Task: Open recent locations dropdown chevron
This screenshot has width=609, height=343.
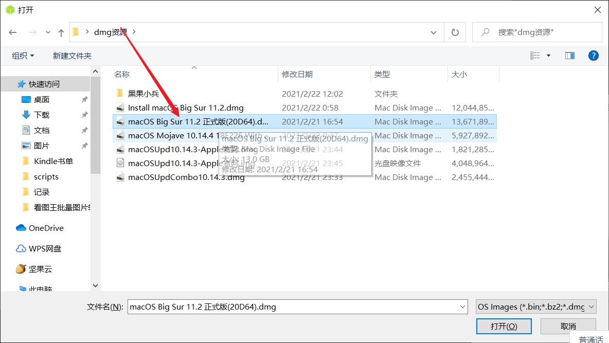Action: click(x=48, y=32)
